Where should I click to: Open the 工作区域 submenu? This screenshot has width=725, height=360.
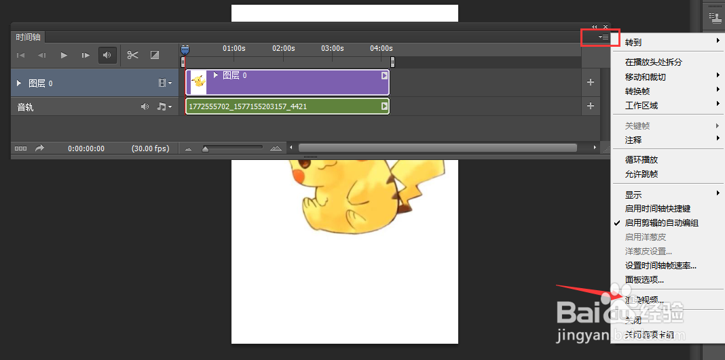click(x=667, y=106)
